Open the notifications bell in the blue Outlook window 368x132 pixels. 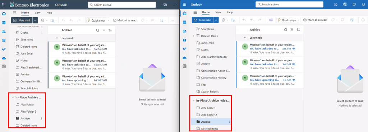[364, 4]
